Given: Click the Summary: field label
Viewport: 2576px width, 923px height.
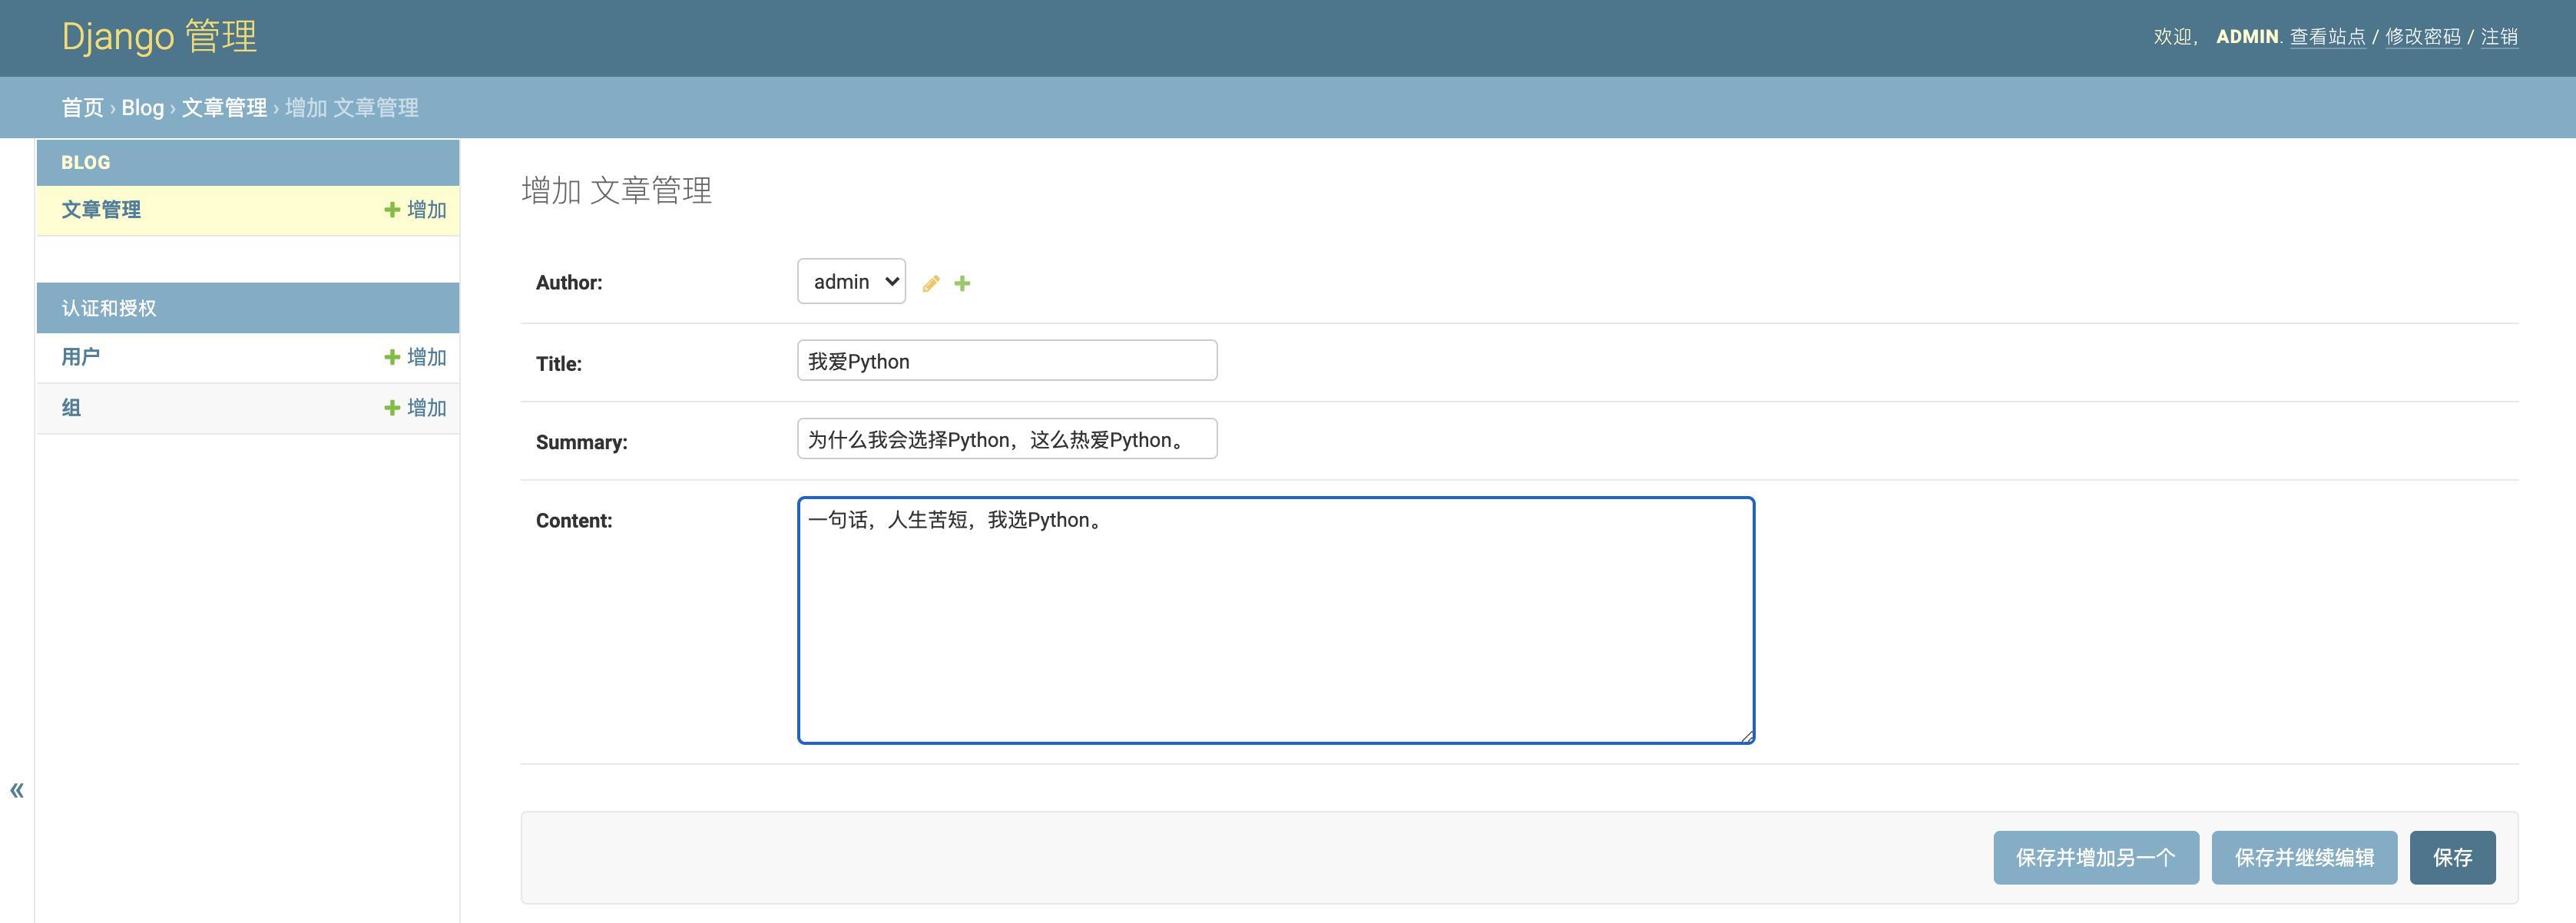Looking at the screenshot, I should (x=582, y=442).
